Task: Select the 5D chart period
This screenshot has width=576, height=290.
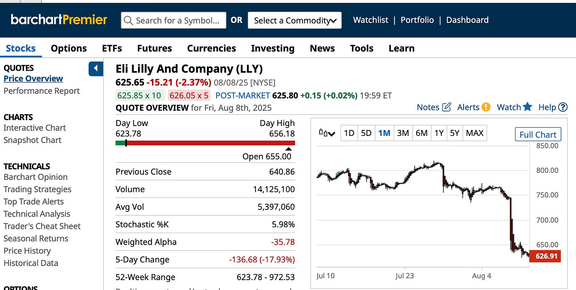Action: [x=366, y=133]
